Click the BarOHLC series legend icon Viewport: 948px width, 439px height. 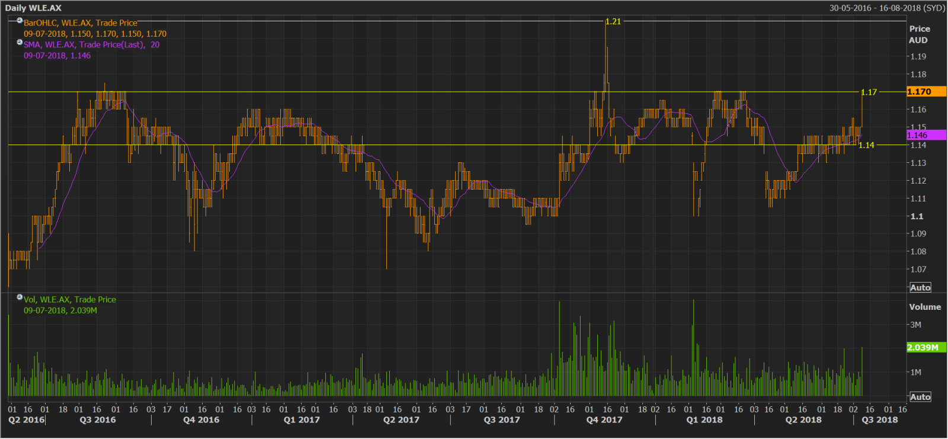pyautogui.click(x=20, y=21)
